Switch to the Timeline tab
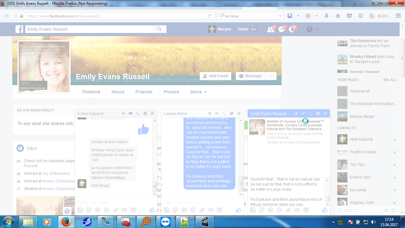The height and width of the screenshot is (228, 405). point(91,92)
